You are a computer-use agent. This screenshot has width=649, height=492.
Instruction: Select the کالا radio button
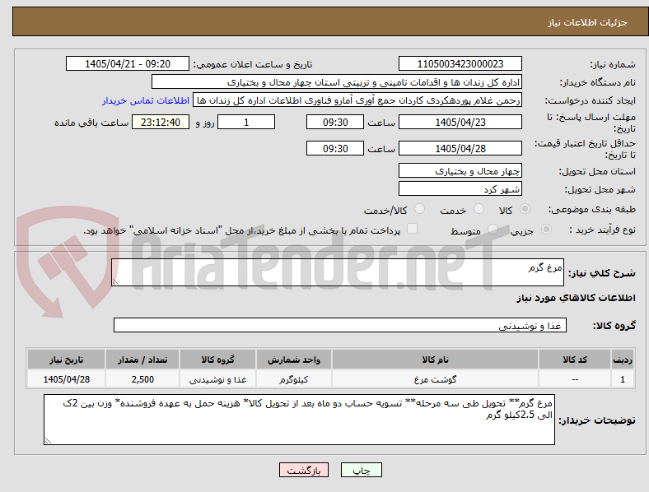(x=525, y=209)
